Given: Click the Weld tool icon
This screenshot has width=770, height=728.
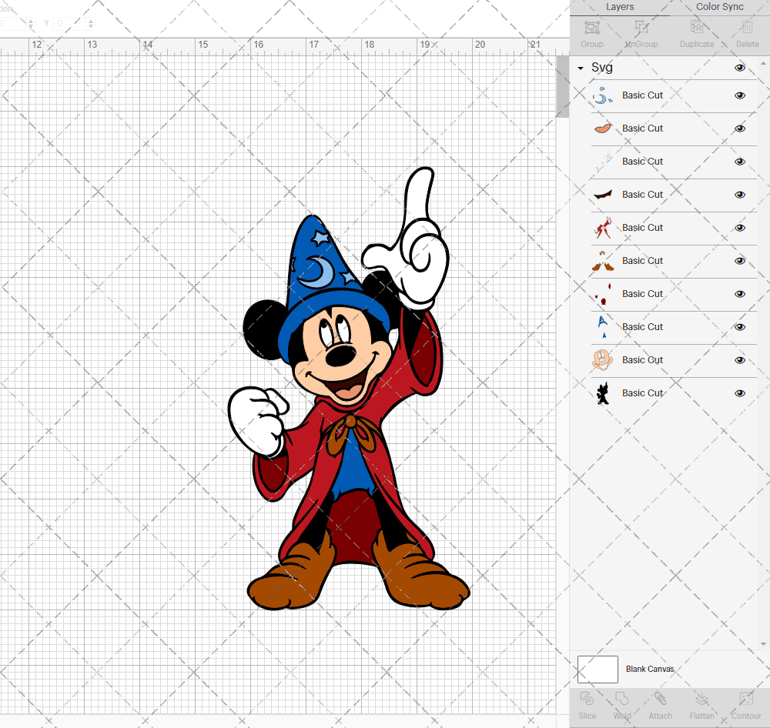Looking at the screenshot, I should point(621,699).
